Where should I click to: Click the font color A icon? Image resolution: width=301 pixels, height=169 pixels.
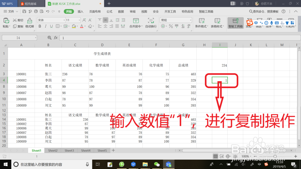[82, 26]
